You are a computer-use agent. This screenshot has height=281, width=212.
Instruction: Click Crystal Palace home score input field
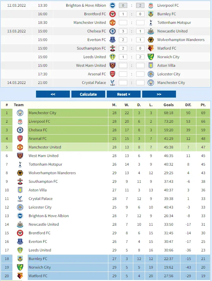coord(123,83)
